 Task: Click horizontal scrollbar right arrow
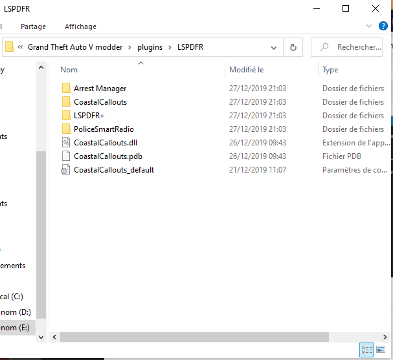click(385, 337)
